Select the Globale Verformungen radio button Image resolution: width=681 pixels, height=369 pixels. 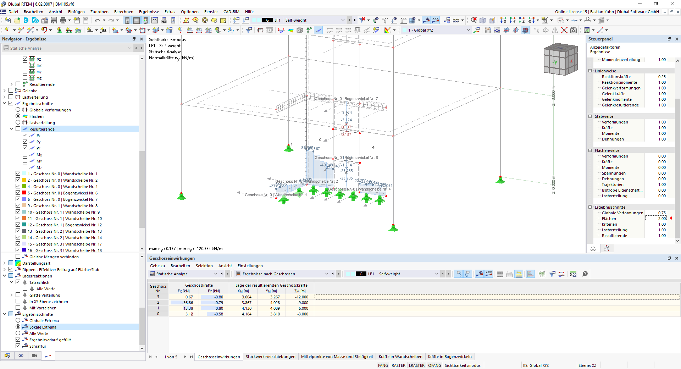pos(18,110)
